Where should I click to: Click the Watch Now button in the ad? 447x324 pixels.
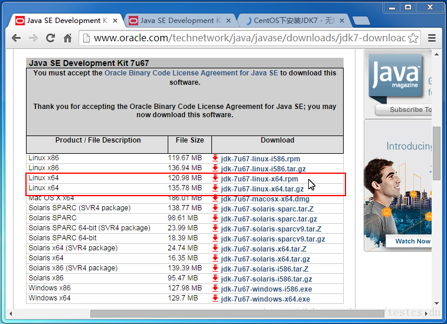(409, 241)
